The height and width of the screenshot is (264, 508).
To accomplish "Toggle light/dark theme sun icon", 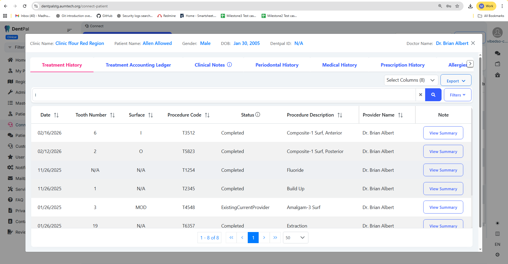I will (497, 223).
